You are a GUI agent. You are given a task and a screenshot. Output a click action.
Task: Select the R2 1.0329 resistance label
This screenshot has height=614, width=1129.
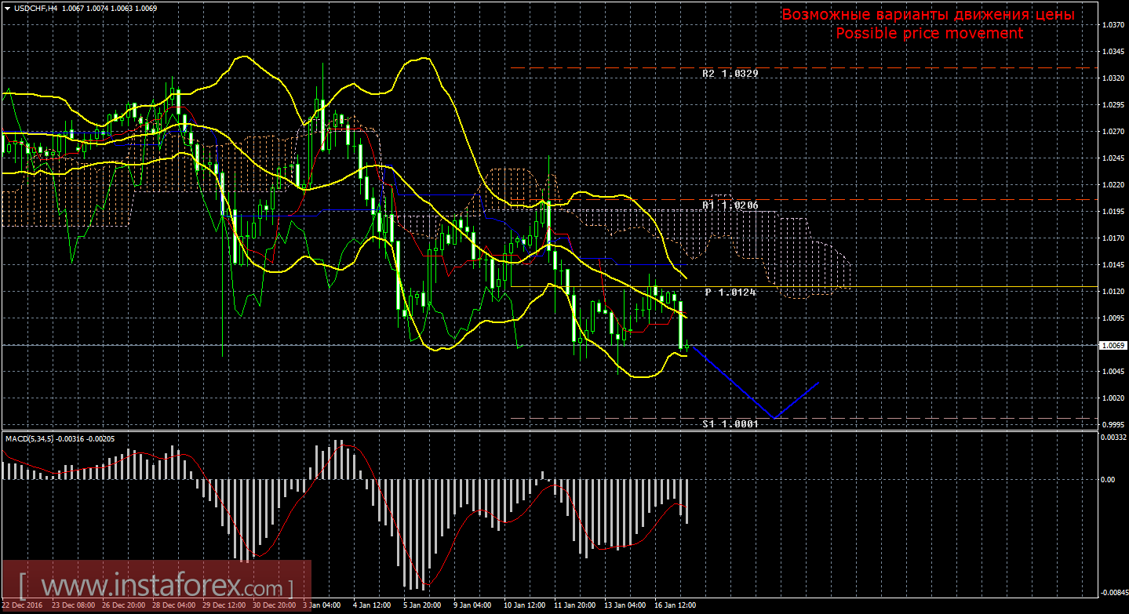pos(730,73)
